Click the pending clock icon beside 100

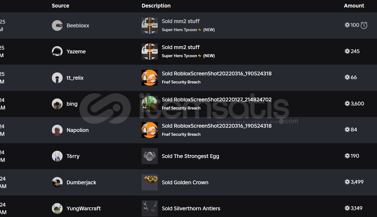tap(364, 25)
